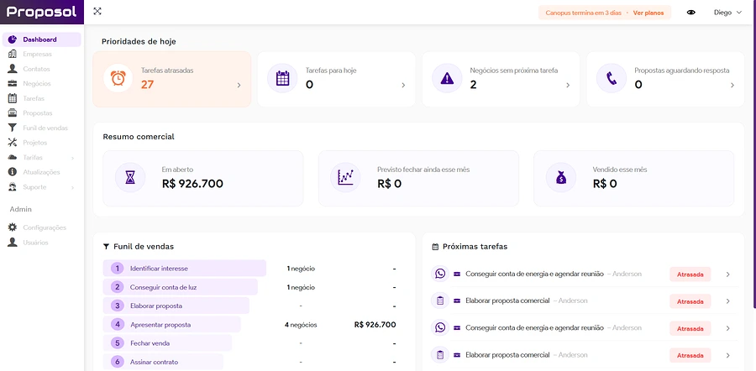Open third task row chevron
This screenshot has height=371, width=756.
pyautogui.click(x=728, y=328)
